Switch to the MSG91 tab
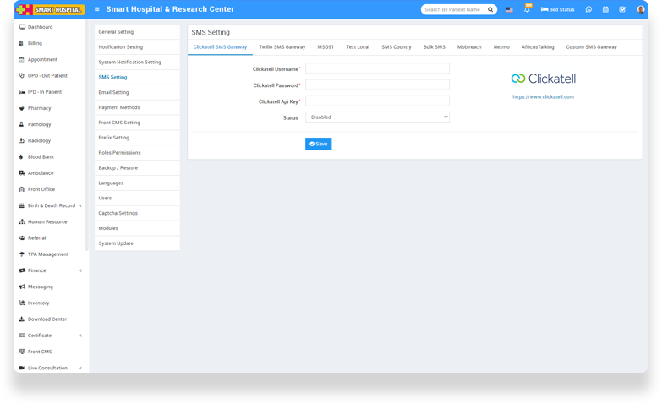The width and height of the screenshot is (662, 404). (326, 47)
